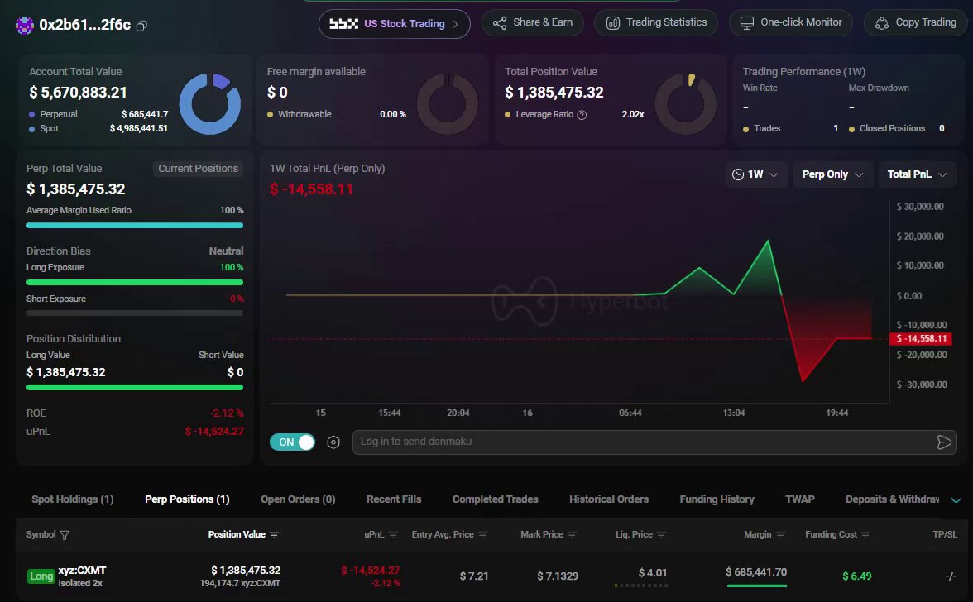Click the Account Total Value donut chart
Viewport: 973px width, 602px height.
point(210,104)
